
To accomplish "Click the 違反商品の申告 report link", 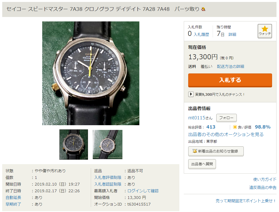I will [x=263, y=188].
